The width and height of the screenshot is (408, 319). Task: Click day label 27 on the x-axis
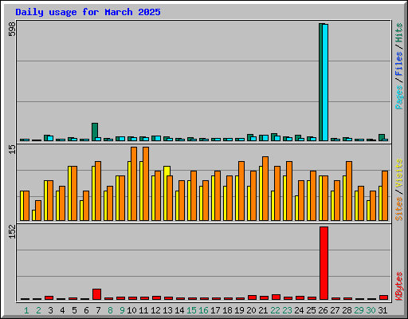click(335, 310)
